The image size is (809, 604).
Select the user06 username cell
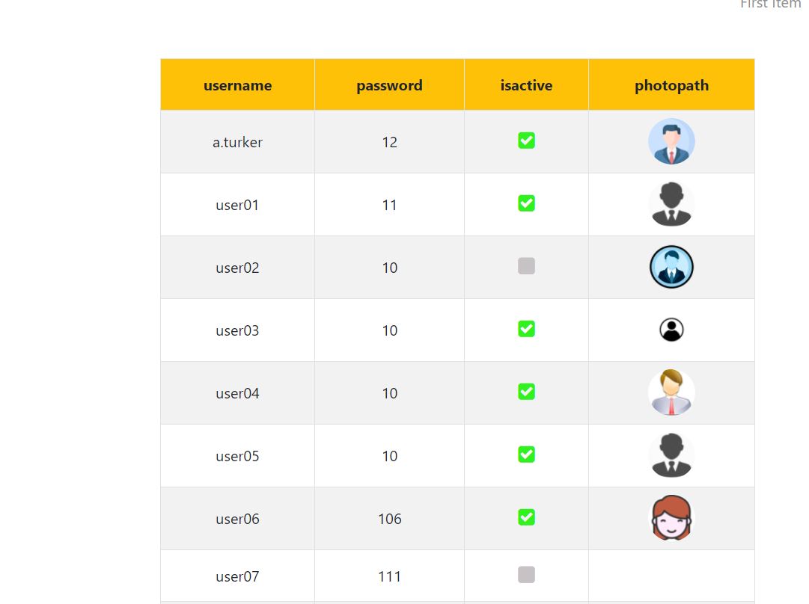point(237,519)
